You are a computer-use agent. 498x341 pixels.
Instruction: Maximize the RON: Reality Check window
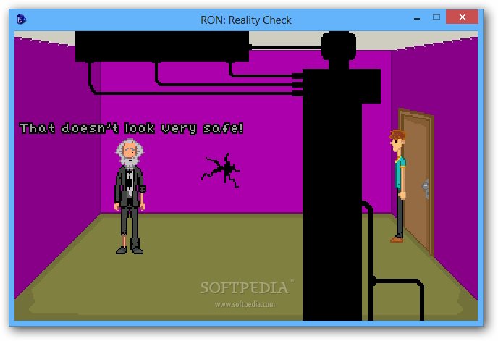point(436,17)
